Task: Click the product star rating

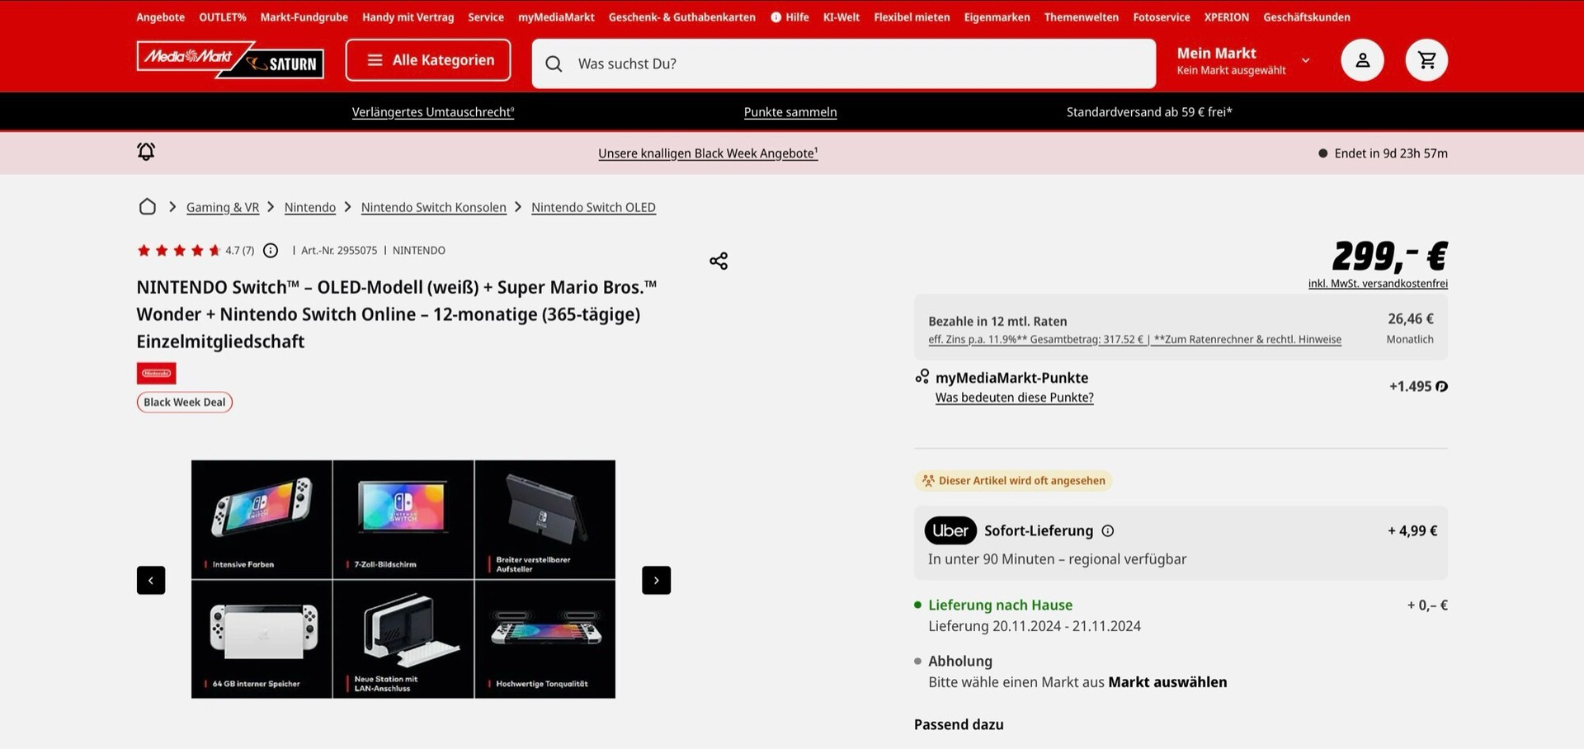Action: (178, 251)
